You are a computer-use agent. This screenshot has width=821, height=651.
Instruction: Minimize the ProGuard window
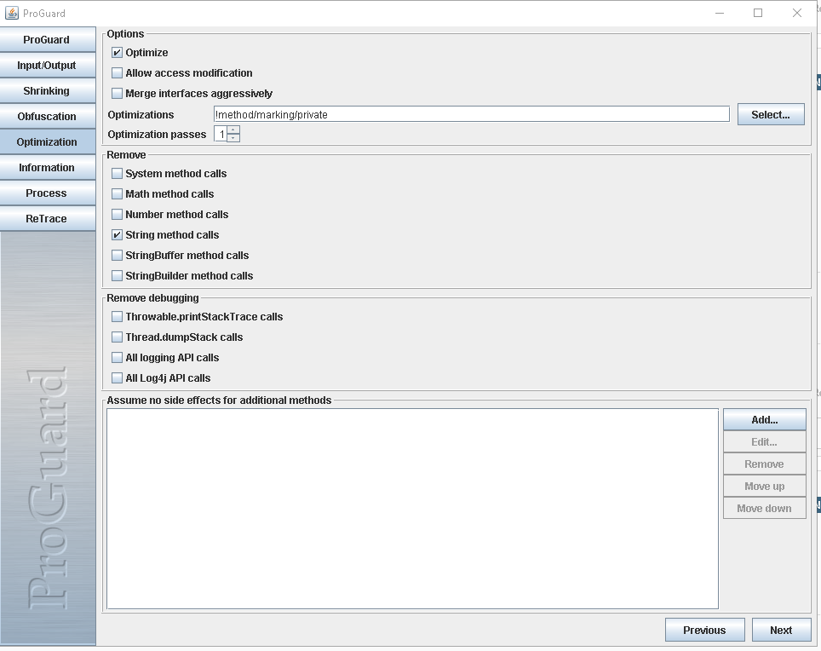pyautogui.click(x=720, y=13)
